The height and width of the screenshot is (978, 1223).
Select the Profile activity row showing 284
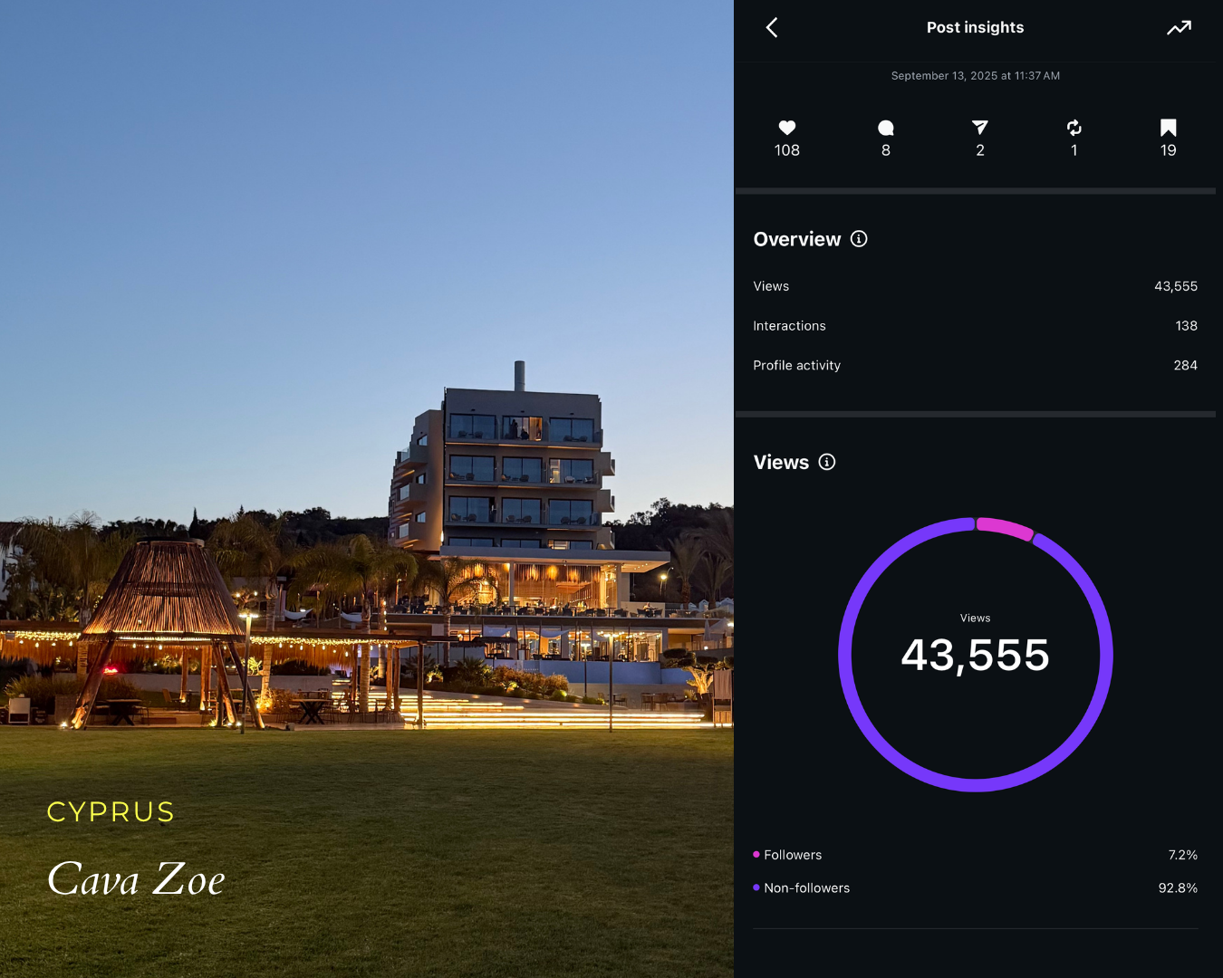[976, 366]
